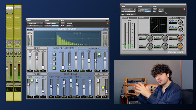Open factory default preset dropdown in Compressor

(145, 9)
